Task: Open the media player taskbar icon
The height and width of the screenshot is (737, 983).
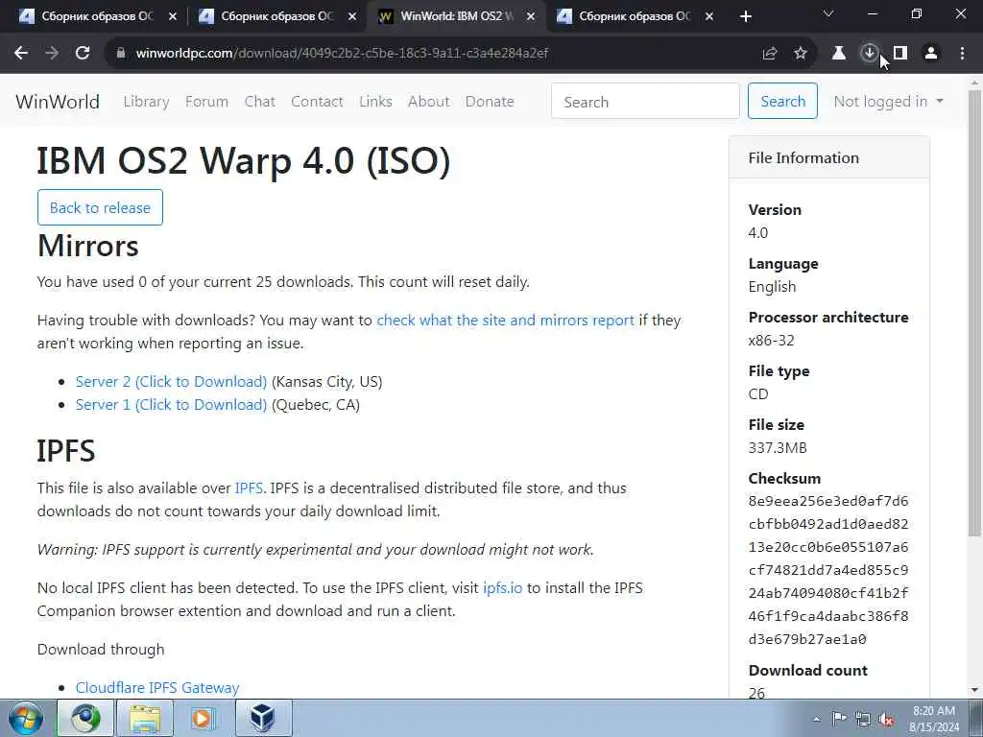Action: [204, 718]
